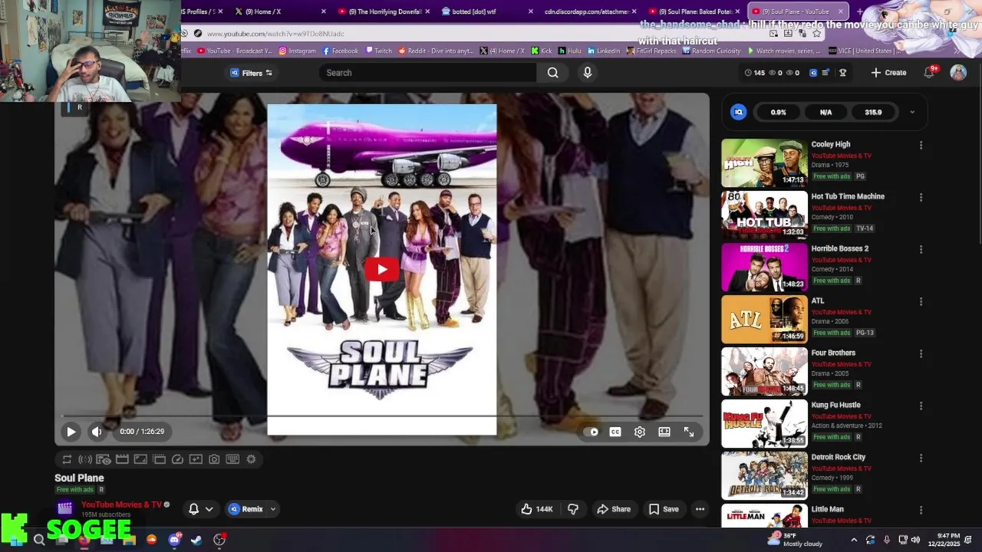Click the trophy icon in the YouTube header
Screen dimensions: 982x552
(x=842, y=73)
